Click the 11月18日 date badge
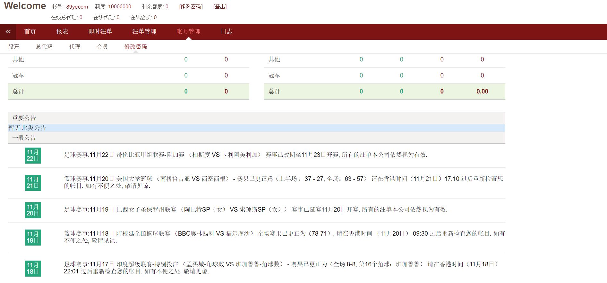 point(33,268)
